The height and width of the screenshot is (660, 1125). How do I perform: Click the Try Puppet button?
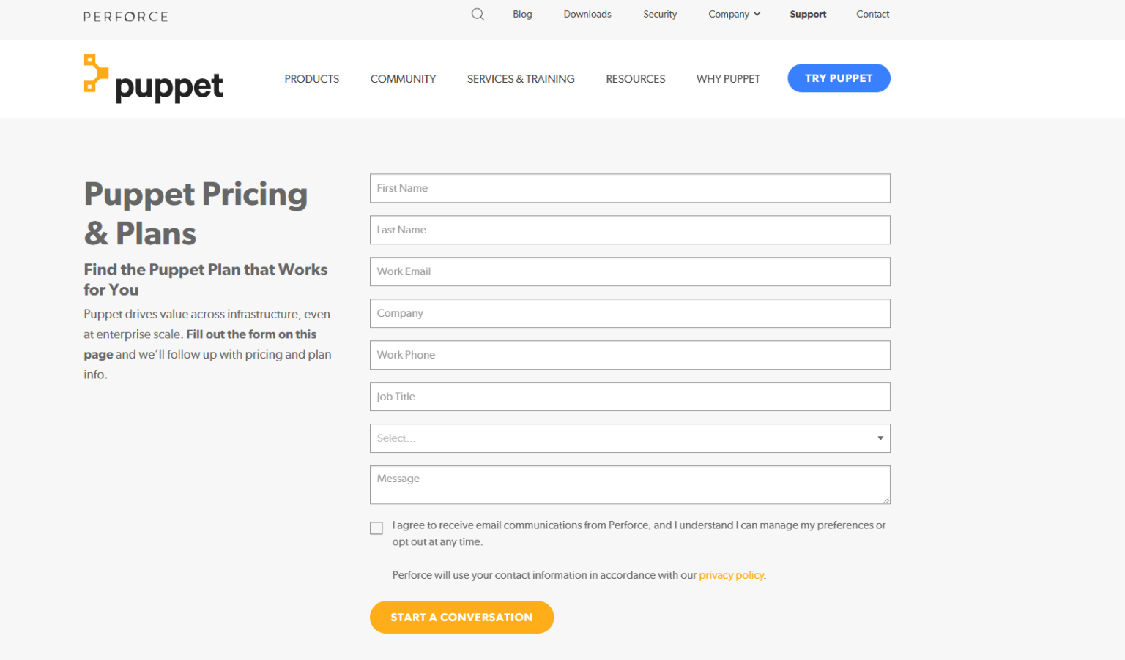[839, 78]
